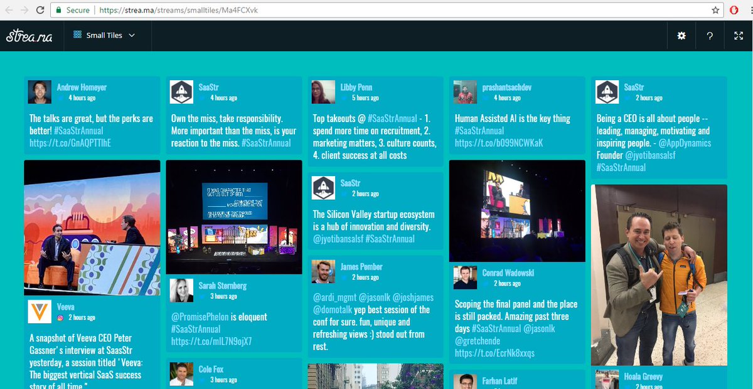Open the Small Tiles layout dropdown

pyautogui.click(x=104, y=36)
